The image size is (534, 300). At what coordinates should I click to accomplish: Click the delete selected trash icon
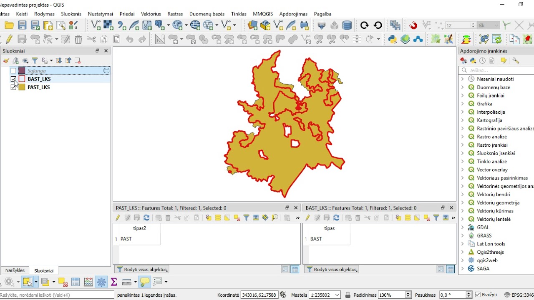coord(78,39)
